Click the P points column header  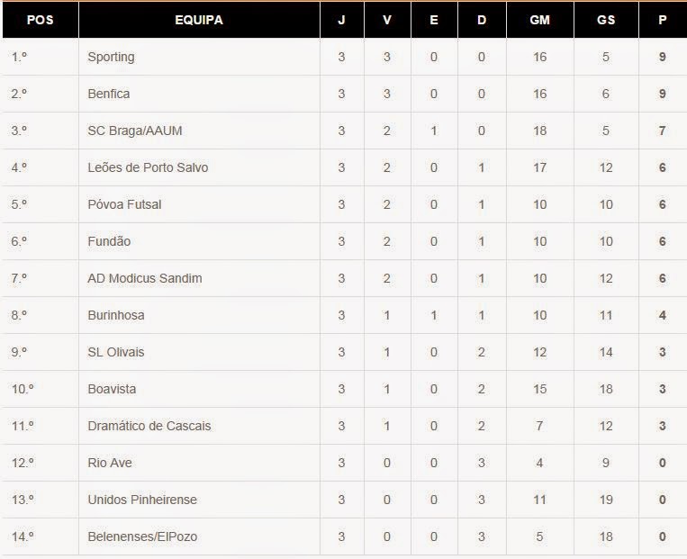(662, 20)
